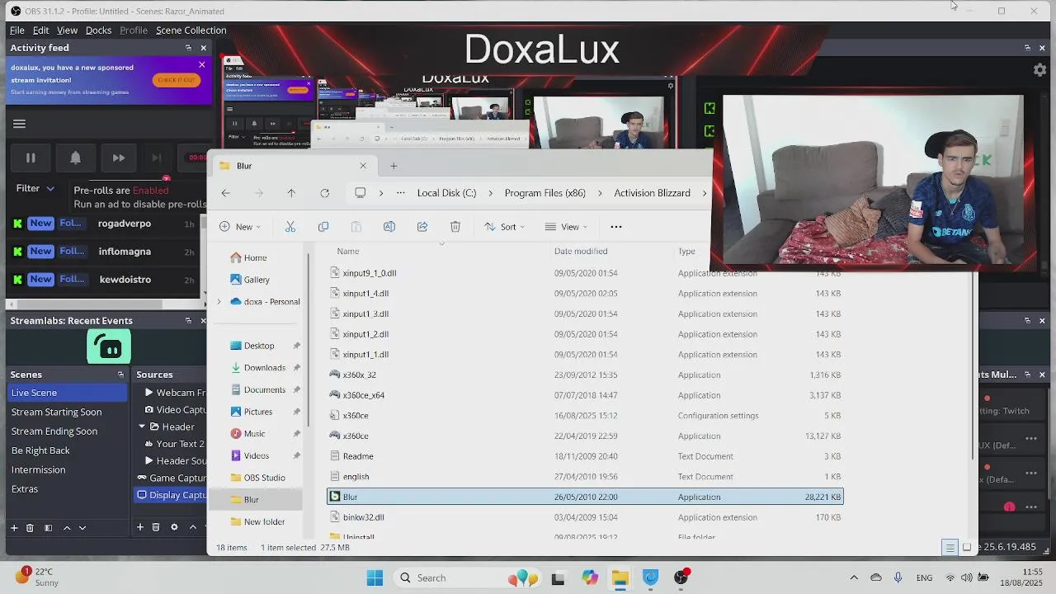Click the Rename icon in Explorer toolbar
Viewport: 1056px width, 594px height.
click(389, 227)
